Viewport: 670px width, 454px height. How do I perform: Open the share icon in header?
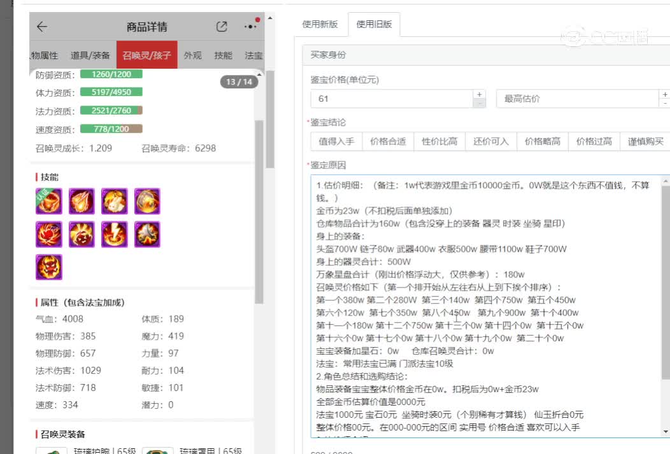click(x=222, y=27)
